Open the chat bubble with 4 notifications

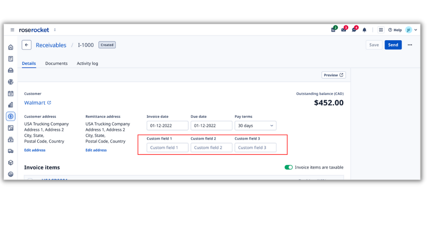pyautogui.click(x=354, y=30)
